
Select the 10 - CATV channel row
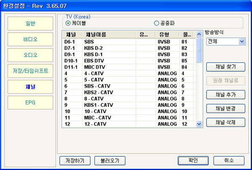(129, 111)
